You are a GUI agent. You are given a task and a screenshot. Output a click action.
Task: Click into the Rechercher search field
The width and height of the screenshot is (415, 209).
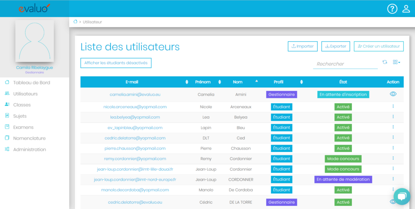344,64
